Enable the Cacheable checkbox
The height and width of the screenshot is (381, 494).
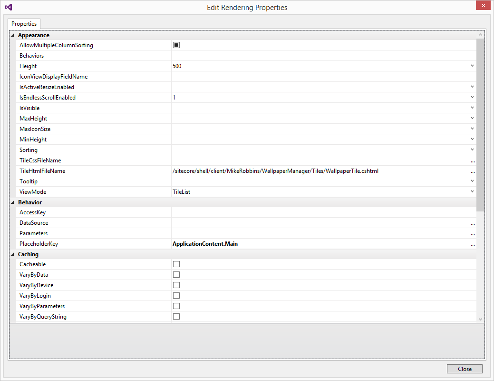click(x=176, y=264)
